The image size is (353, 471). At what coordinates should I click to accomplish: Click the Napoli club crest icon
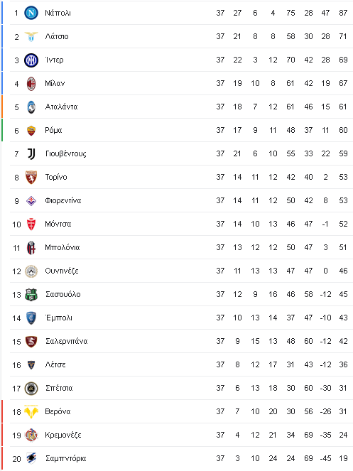click(x=31, y=13)
